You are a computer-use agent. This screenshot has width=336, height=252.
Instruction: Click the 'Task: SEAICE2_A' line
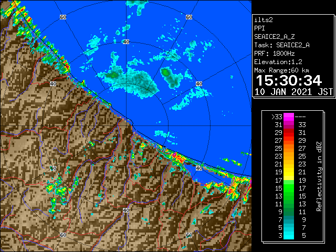282,45
